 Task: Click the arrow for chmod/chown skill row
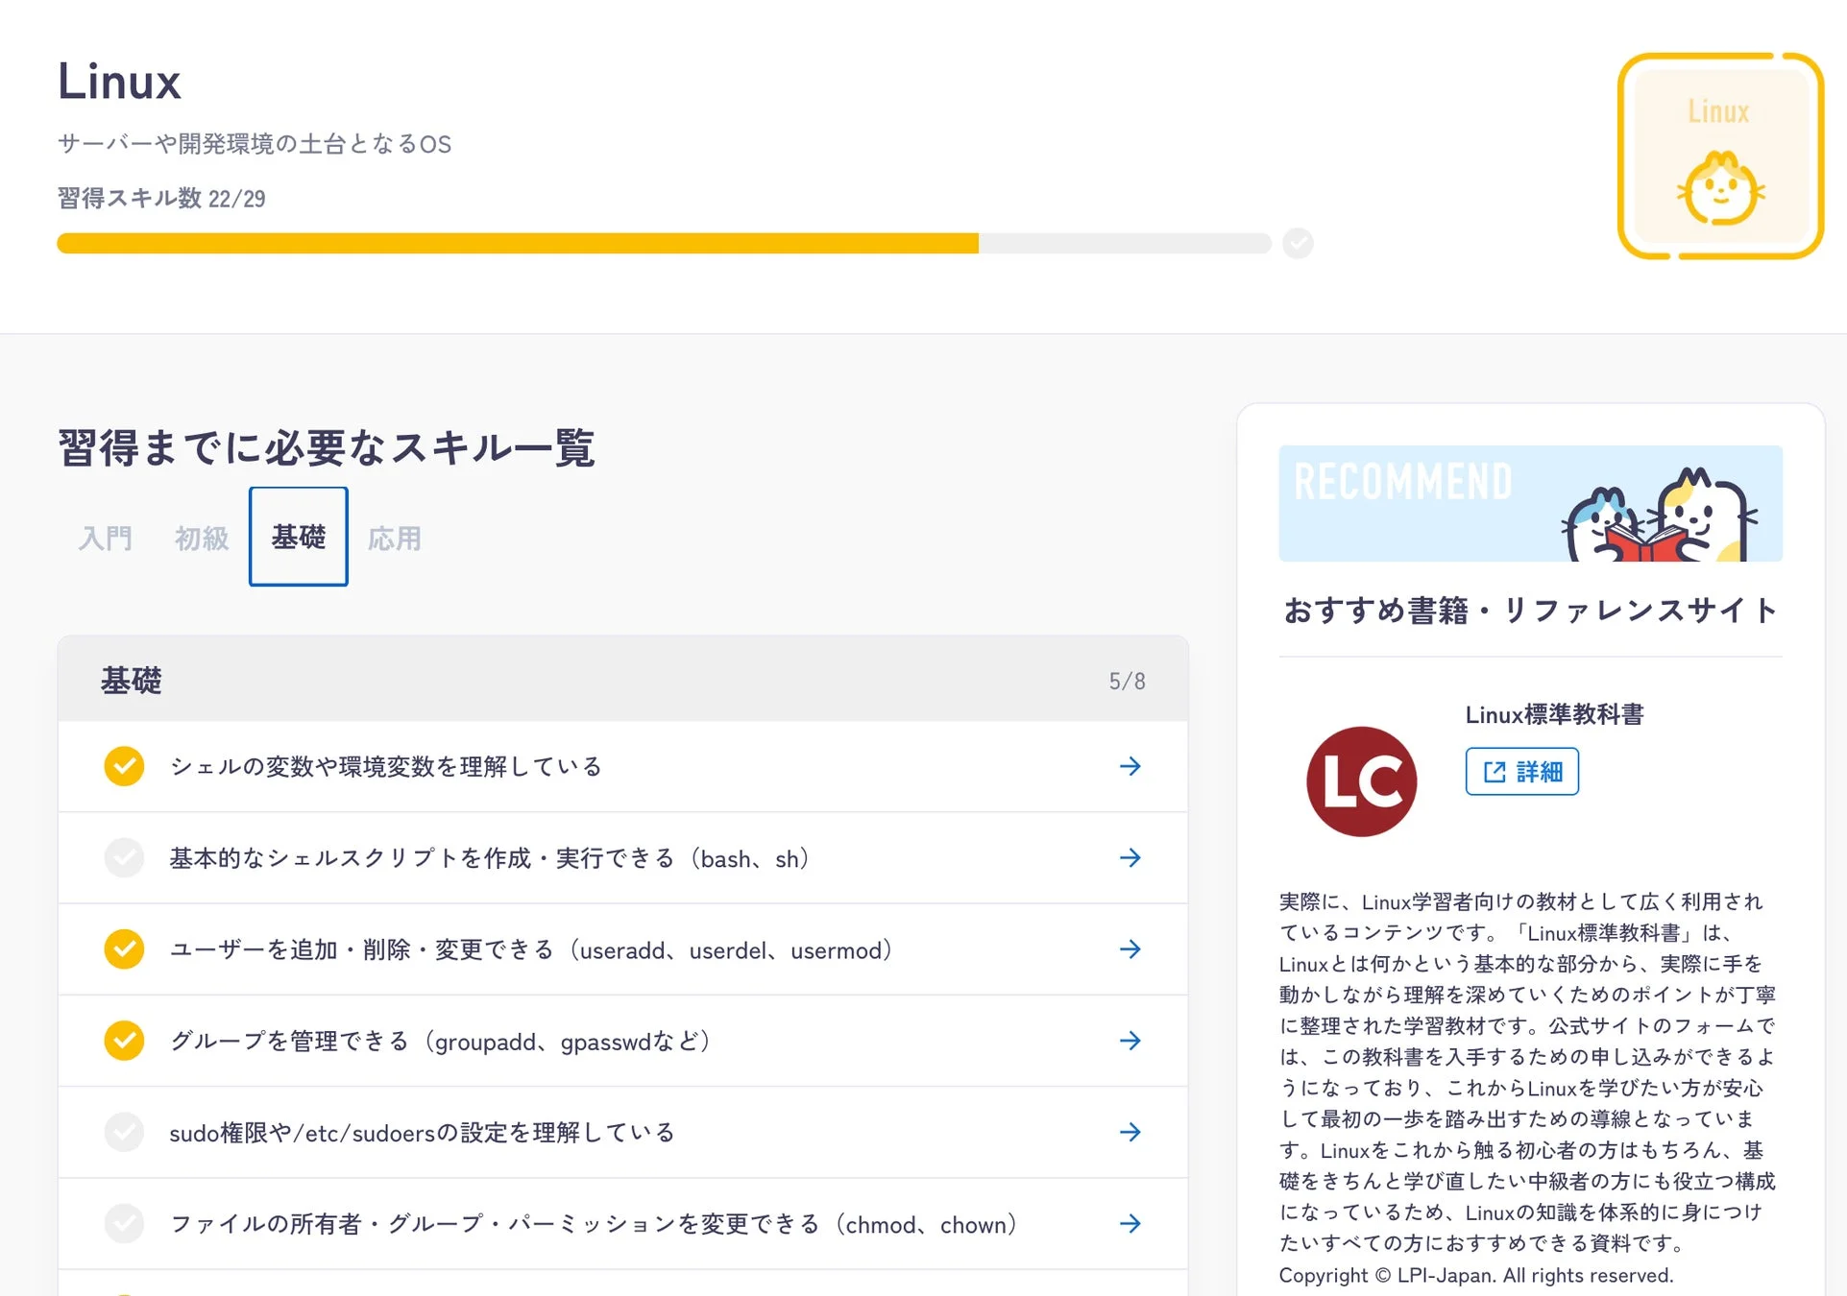click(x=1131, y=1224)
